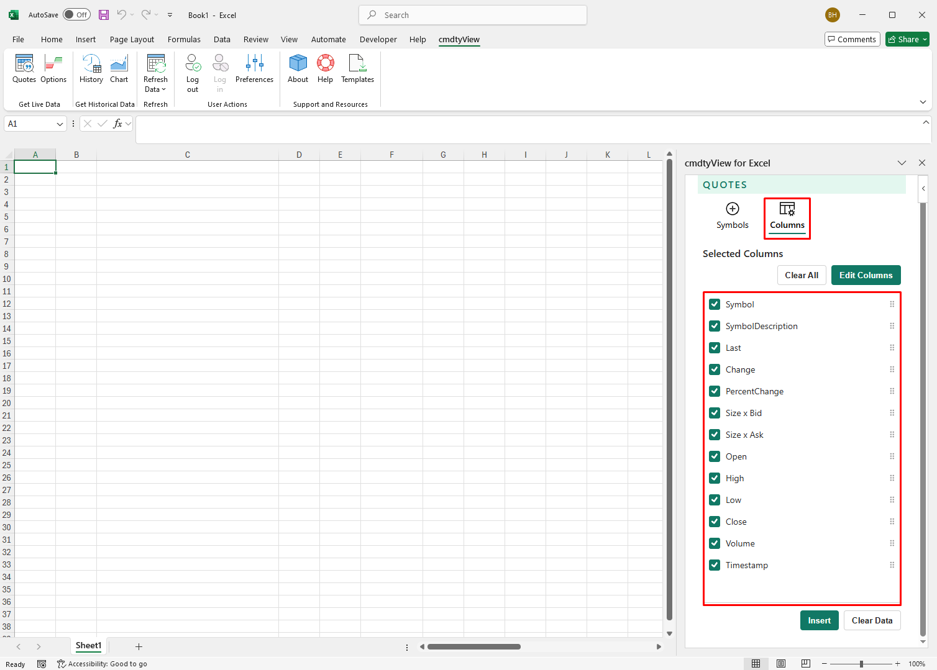Click the Insert Function fx icon

117,124
